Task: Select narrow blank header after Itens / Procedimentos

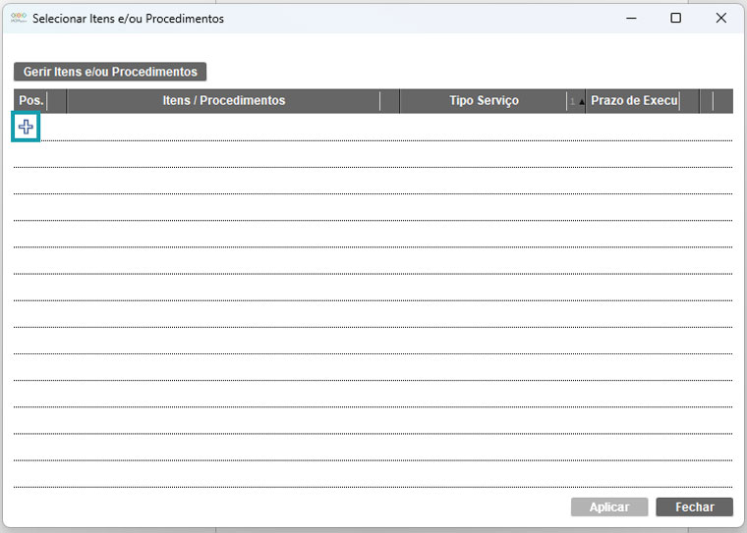Action: 390,101
